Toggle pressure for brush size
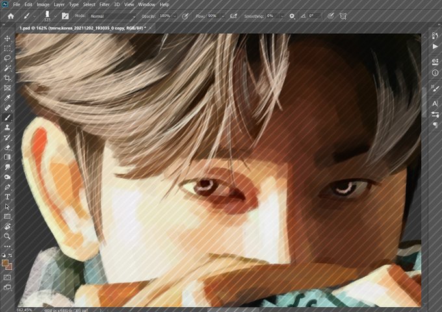This screenshot has height=312, width=442. click(x=331, y=16)
